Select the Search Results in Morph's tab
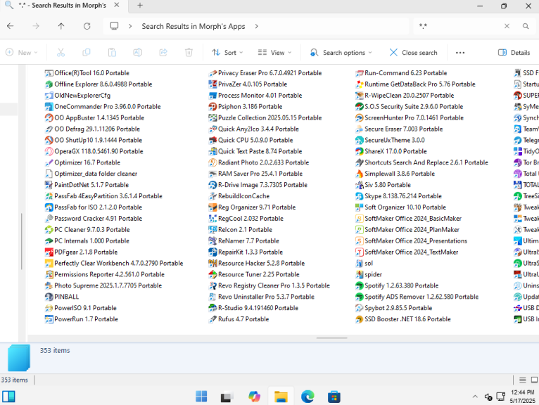Viewport: 539px width, 405px height. [63, 6]
